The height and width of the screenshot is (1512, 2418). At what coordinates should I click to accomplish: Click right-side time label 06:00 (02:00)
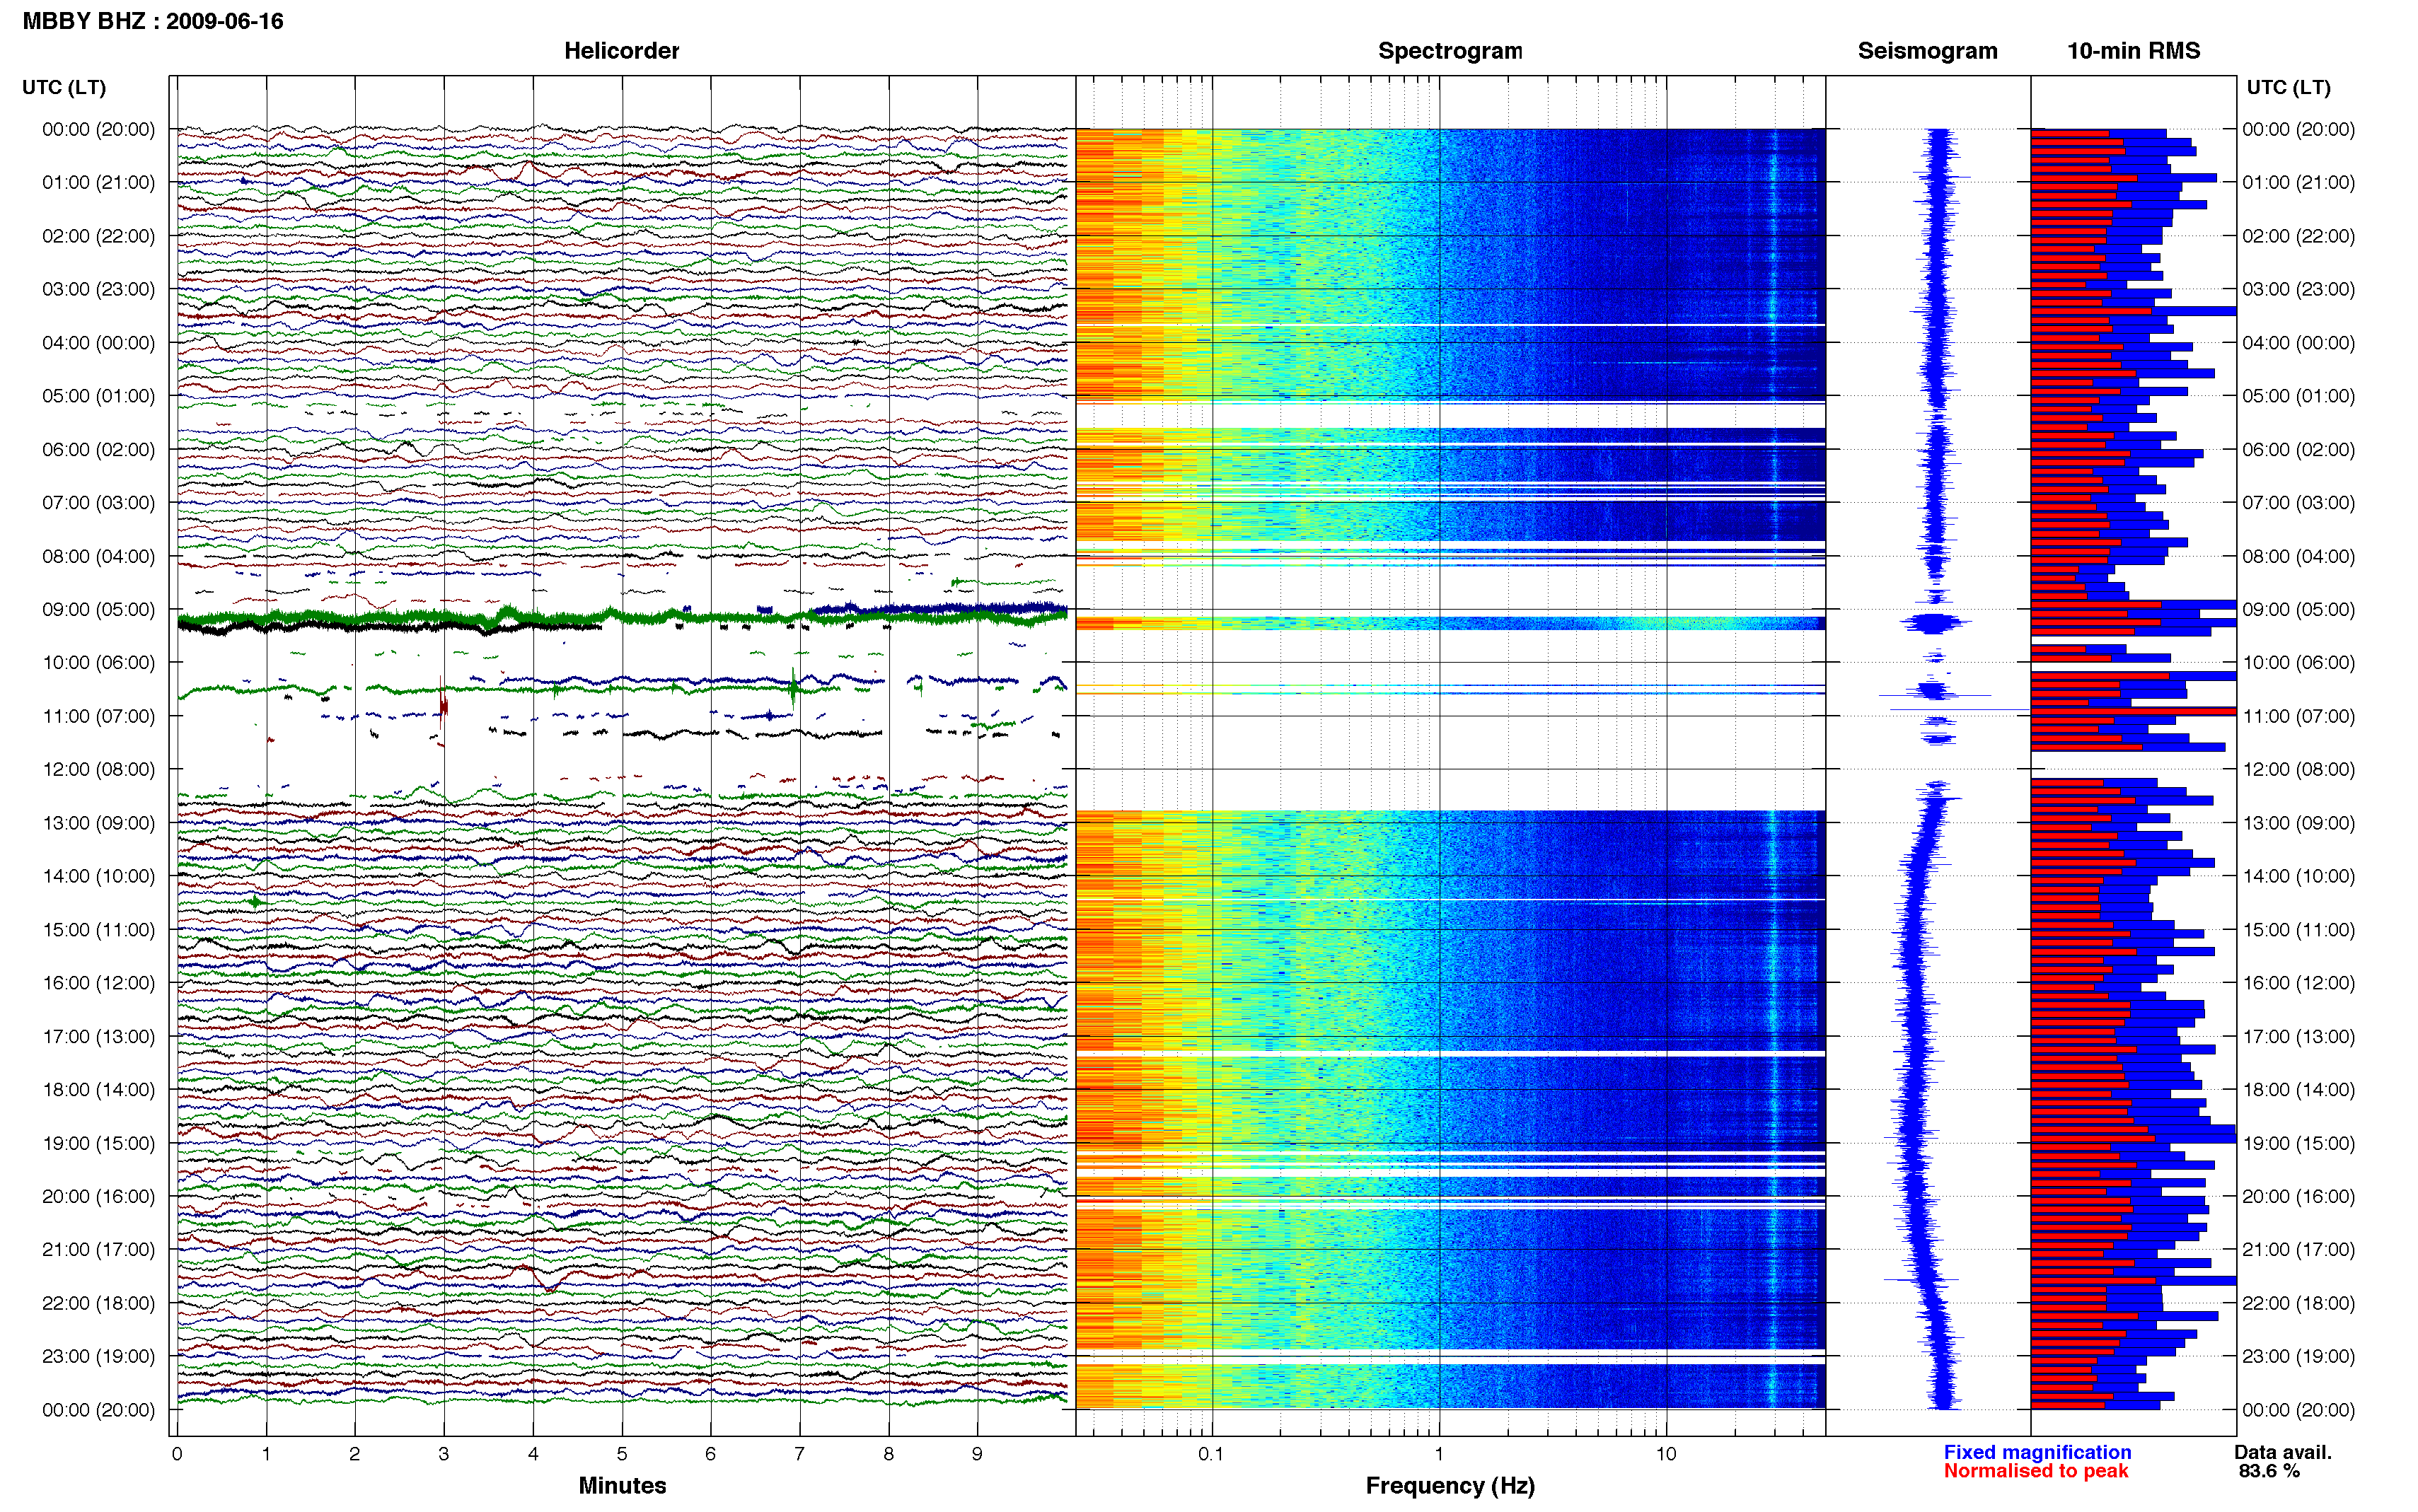point(2298,449)
